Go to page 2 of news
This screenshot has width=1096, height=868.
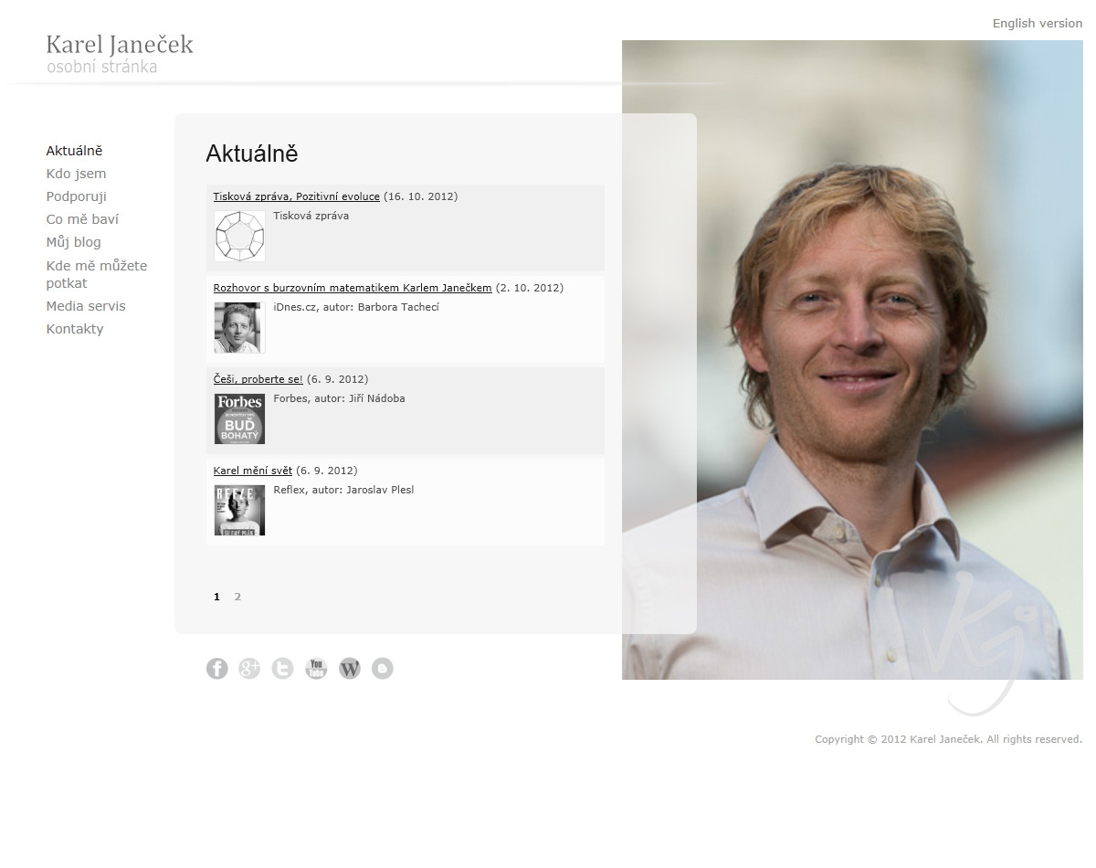237,597
